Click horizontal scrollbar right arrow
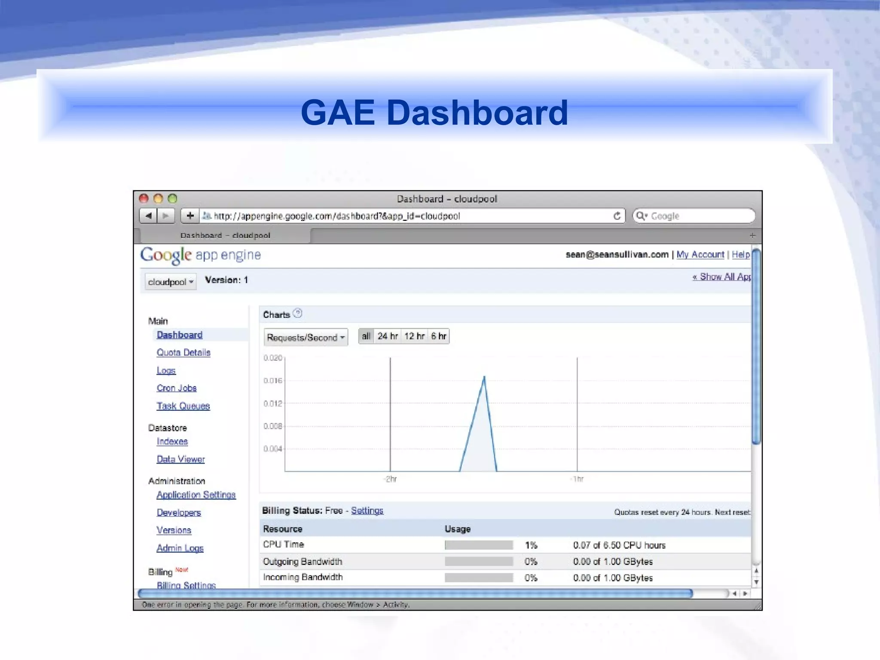The width and height of the screenshot is (880, 660). pos(745,593)
